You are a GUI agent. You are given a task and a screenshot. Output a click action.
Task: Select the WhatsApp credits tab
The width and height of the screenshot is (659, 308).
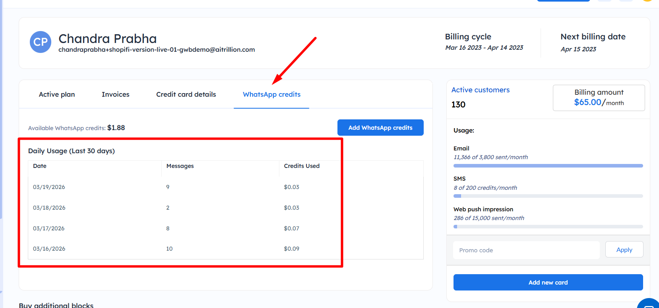click(x=271, y=94)
